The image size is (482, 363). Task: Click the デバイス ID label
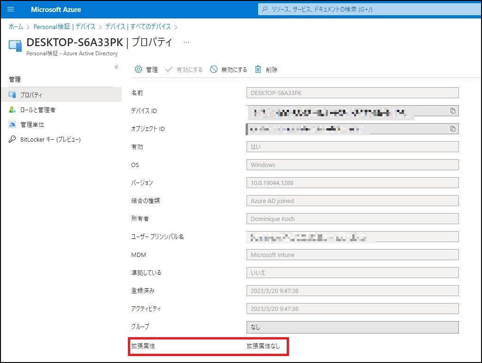144,111
